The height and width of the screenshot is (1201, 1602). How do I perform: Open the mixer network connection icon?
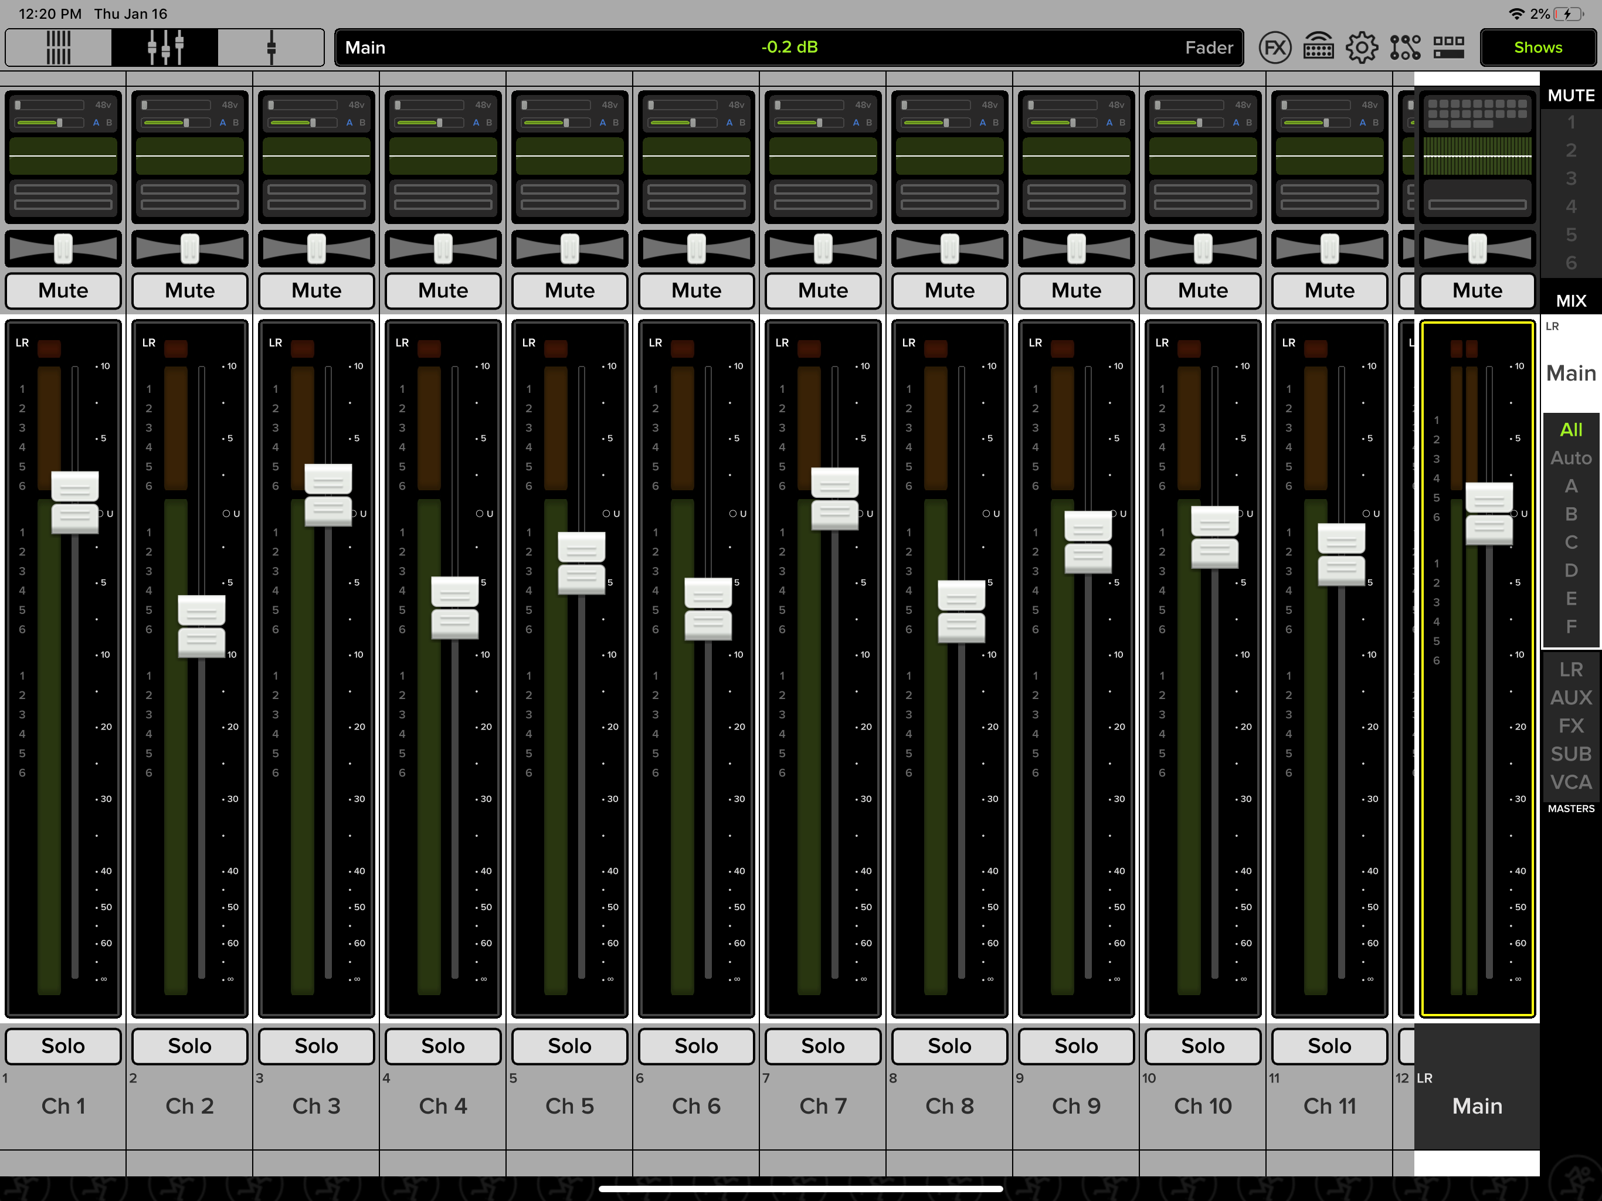click(x=1318, y=48)
